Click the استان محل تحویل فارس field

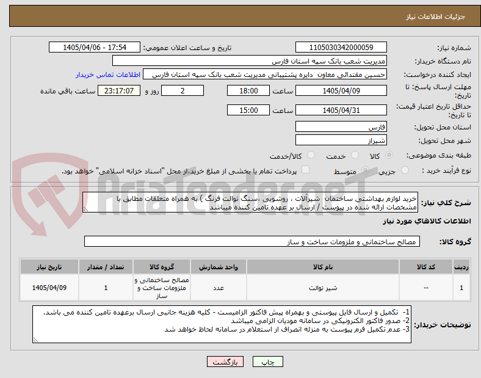point(341,127)
